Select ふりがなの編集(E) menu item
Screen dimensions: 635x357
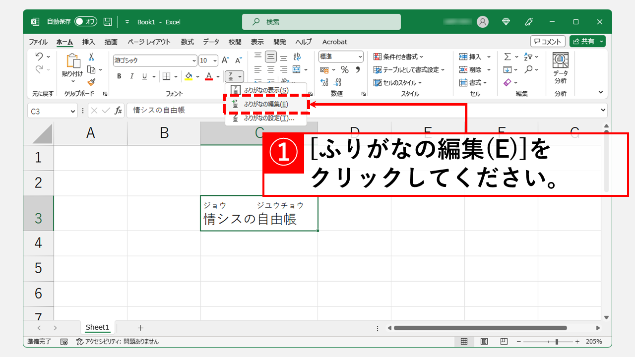[266, 104]
